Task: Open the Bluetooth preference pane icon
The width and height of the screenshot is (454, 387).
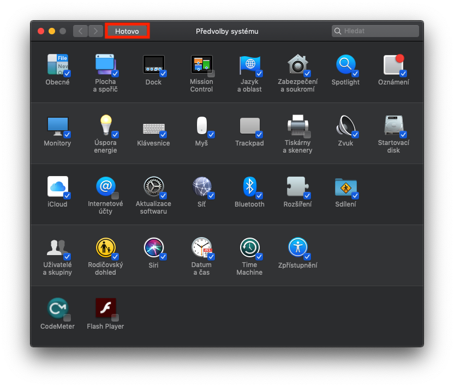Action: (x=249, y=186)
